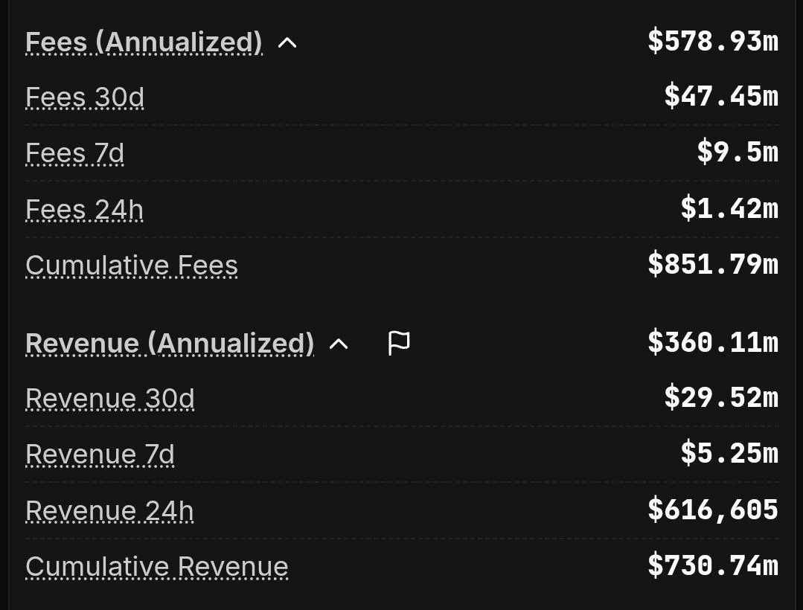803x610 pixels.
Task: Select the Revenue 24h label
Action: point(109,510)
